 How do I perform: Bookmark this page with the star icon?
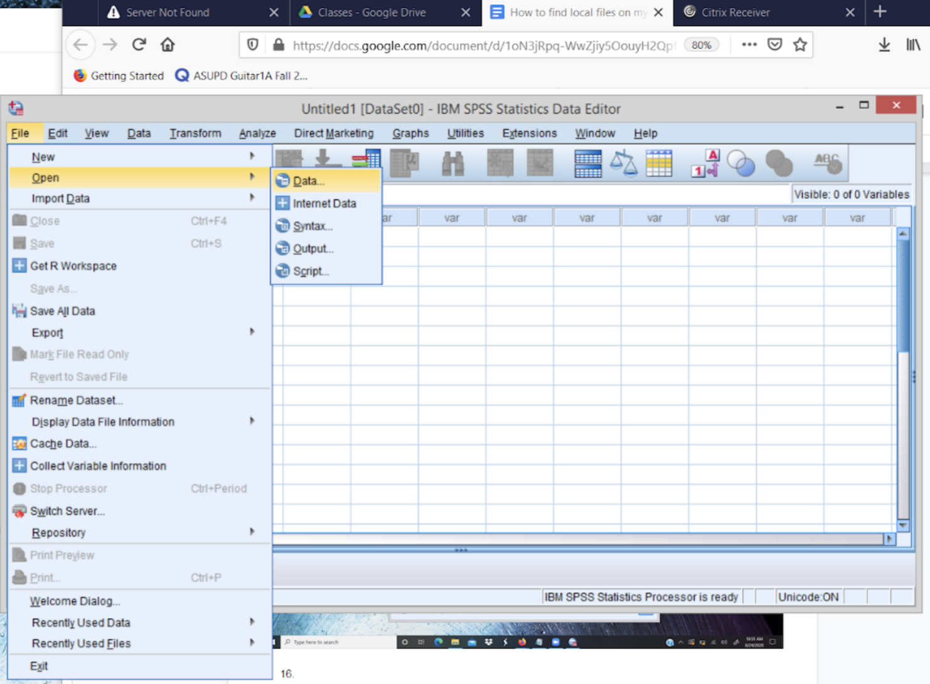800,45
